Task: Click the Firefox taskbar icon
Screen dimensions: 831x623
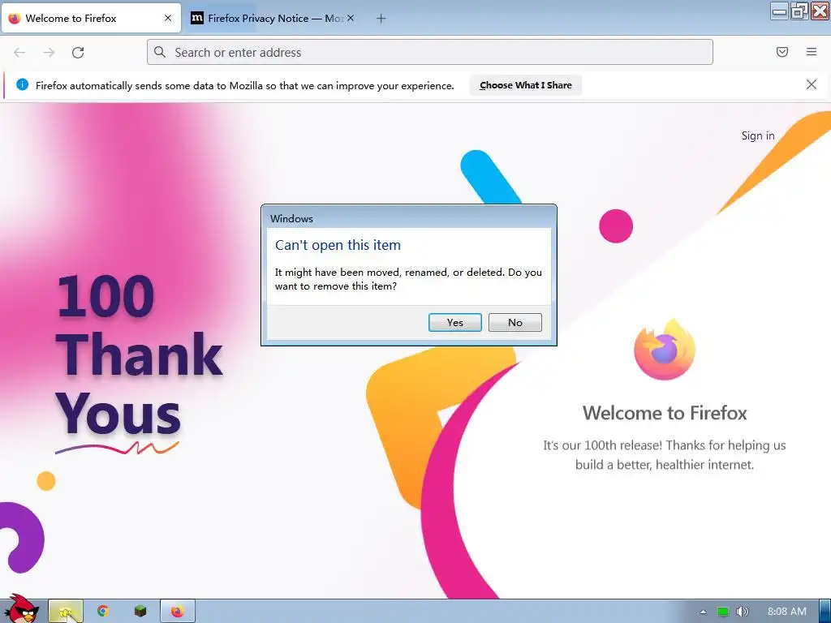Action: [x=178, y=612]
